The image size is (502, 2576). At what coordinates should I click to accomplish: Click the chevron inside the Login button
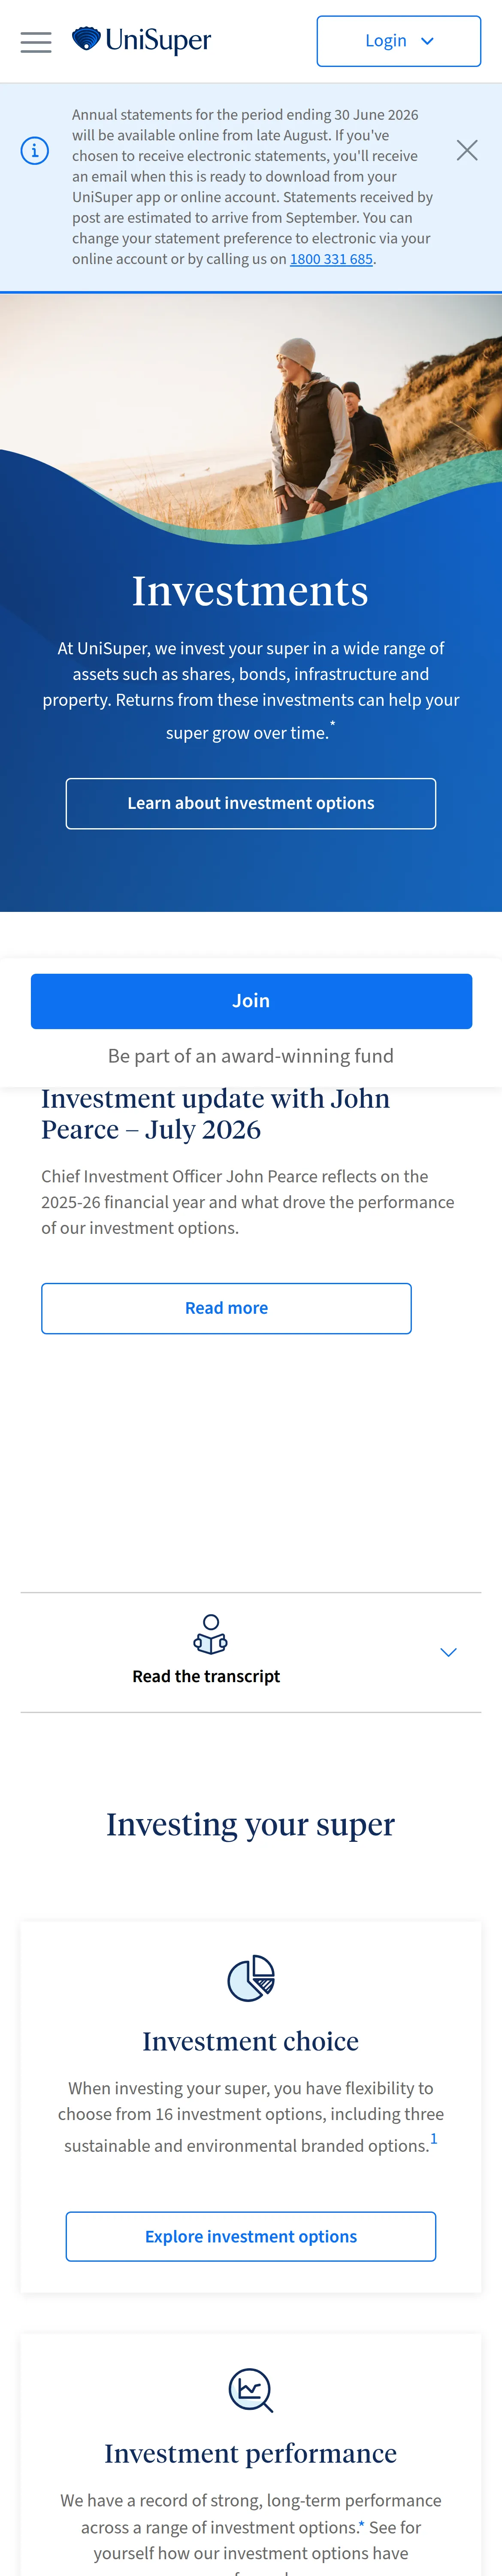428,41
